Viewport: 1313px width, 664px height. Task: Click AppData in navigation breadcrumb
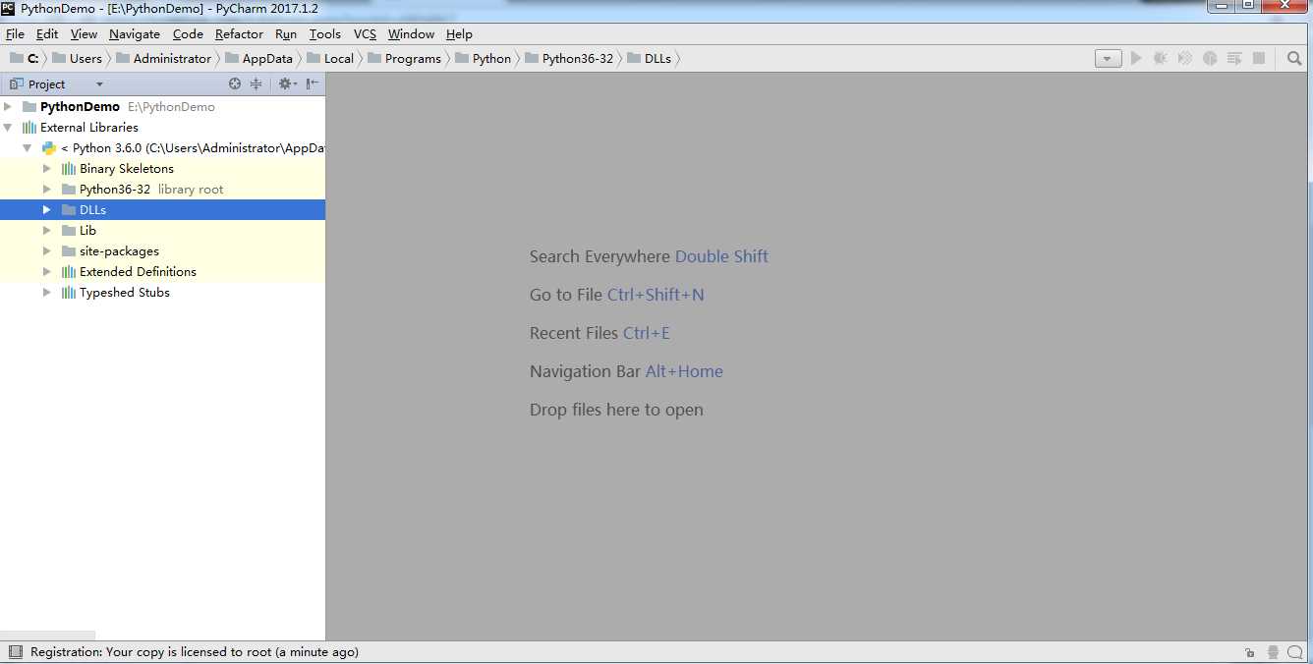tap(258, 59)
